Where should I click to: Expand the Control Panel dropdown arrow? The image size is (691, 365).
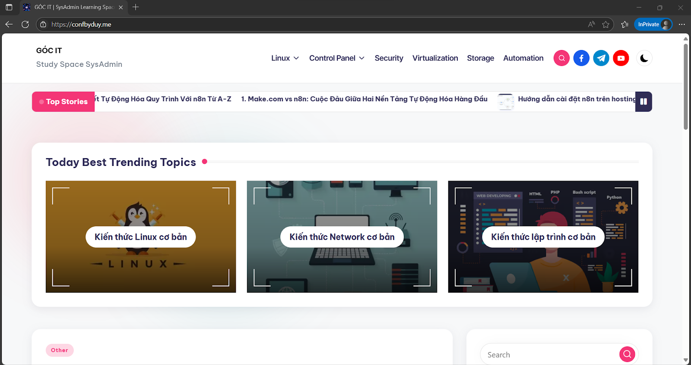coord(362,58)
